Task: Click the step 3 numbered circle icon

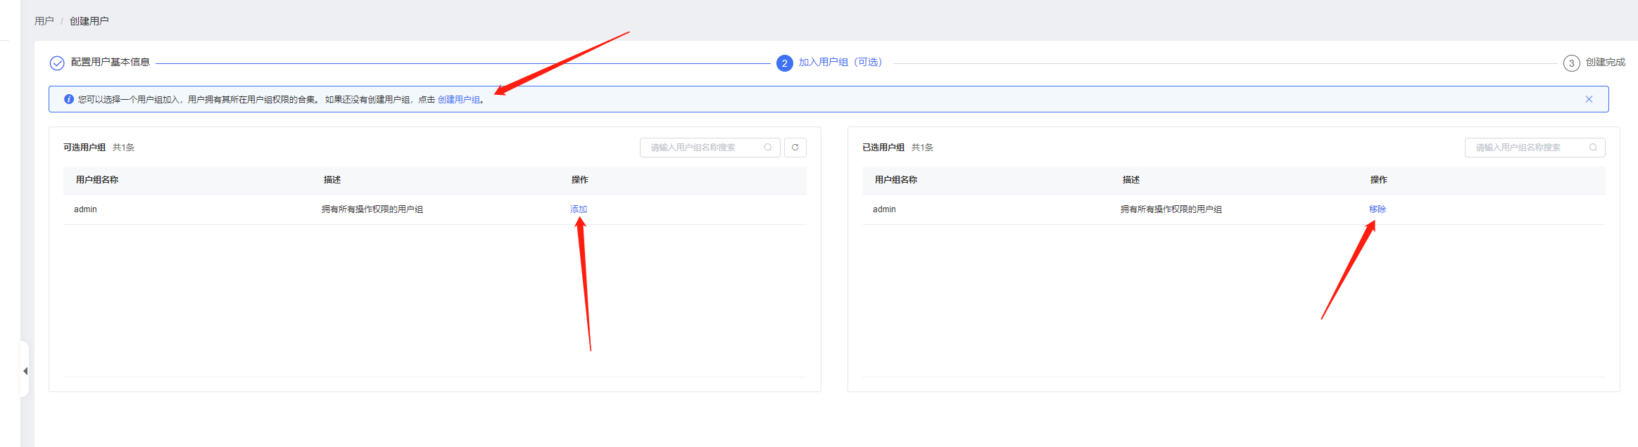Action: point(1571,63)
